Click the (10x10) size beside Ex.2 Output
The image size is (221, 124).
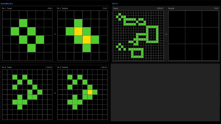click(104, 67)
